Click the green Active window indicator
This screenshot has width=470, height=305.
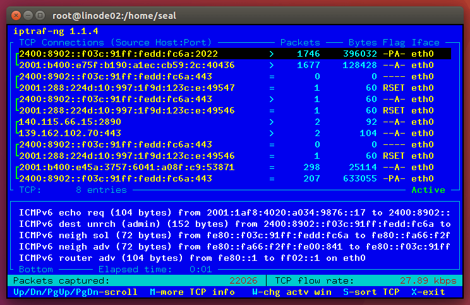point(428,190)
